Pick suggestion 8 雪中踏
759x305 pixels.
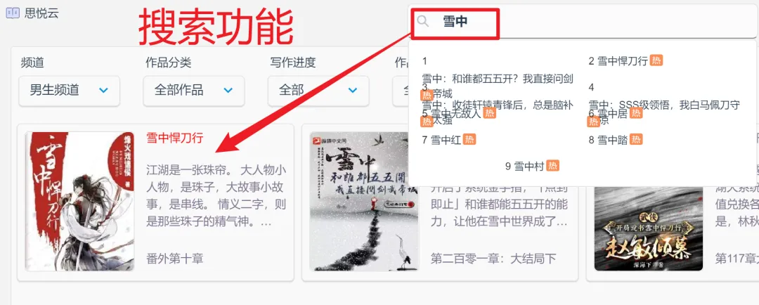point(609,140)
